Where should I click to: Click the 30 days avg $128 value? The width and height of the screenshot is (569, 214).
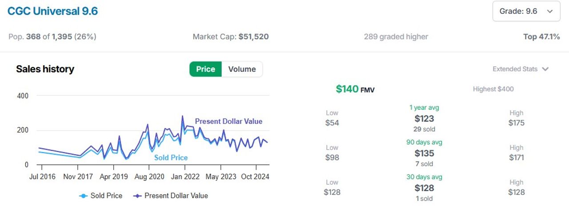[x=424, y=188]
